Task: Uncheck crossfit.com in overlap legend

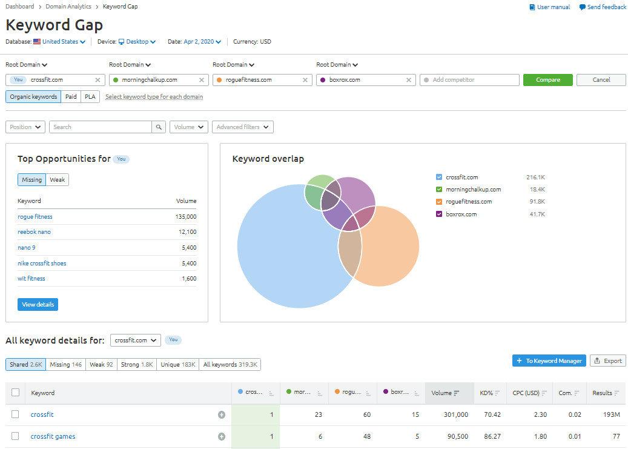Action: (x=439, y=178)
